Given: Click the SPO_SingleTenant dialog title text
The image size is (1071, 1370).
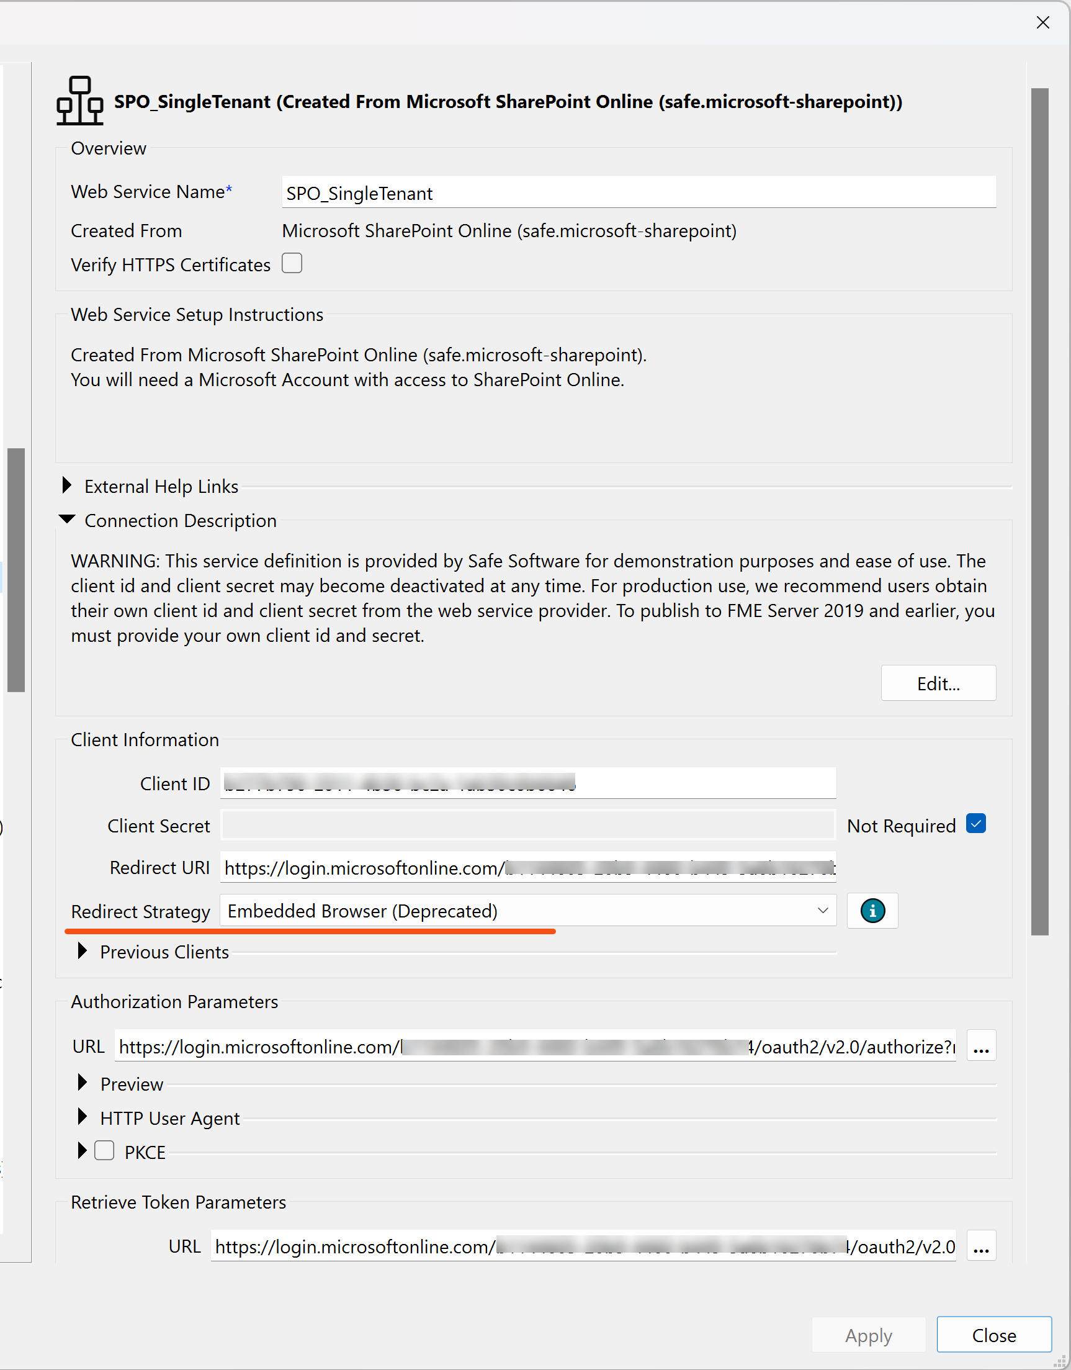Looking at the screenshot, I should coord(508,102).
